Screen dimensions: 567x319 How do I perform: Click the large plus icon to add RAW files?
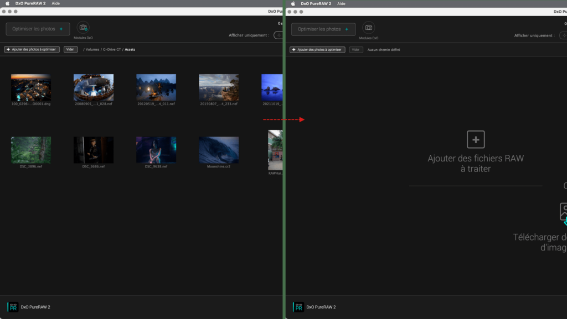pos(476,139)
